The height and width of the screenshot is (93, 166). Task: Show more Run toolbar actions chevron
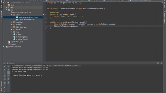pyautogui.click(x=5, y=91)
